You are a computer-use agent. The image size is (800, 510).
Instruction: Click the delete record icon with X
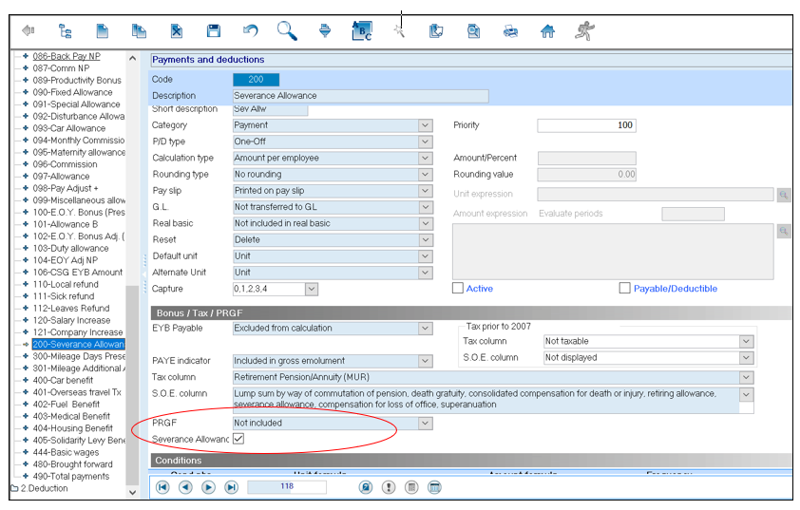[x=177, y=31]
